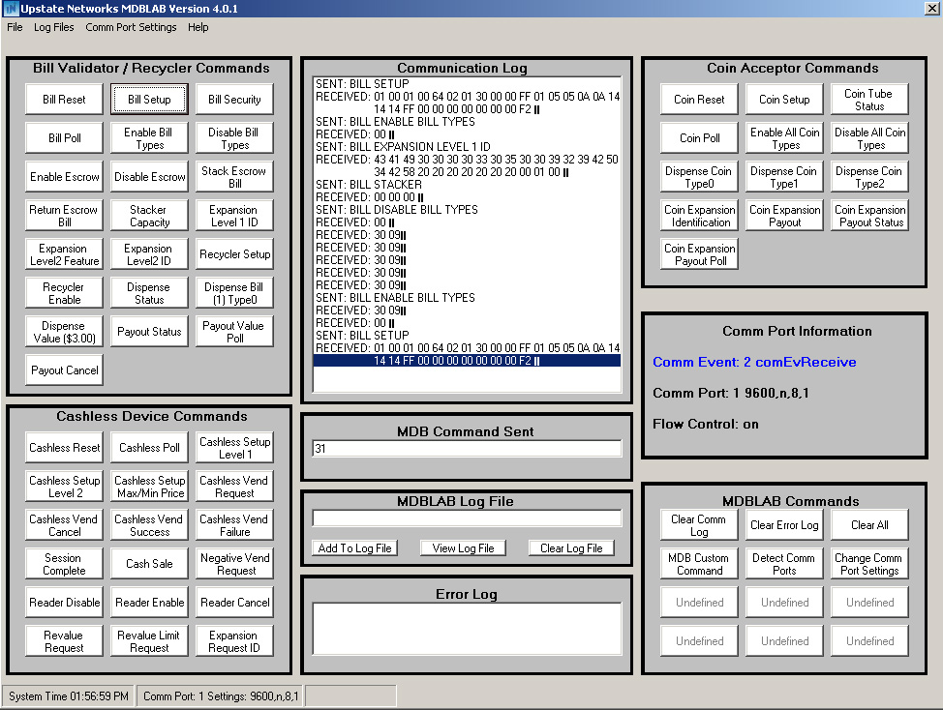Open the Log Files menu
This screenshot has width=943, height=710.
(53, 27)
